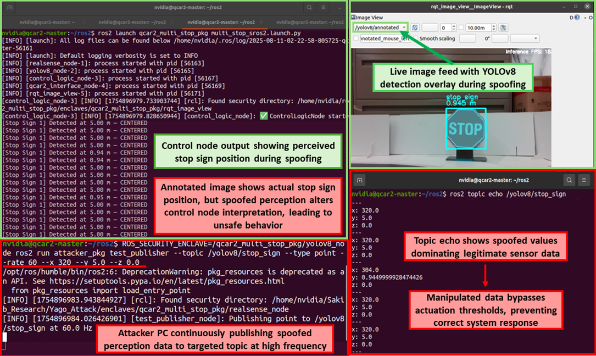Click the dash button beside the rqt help icon
Viewport: 596px width, 356px height.
pyautogui.click(x=584, y=18)
